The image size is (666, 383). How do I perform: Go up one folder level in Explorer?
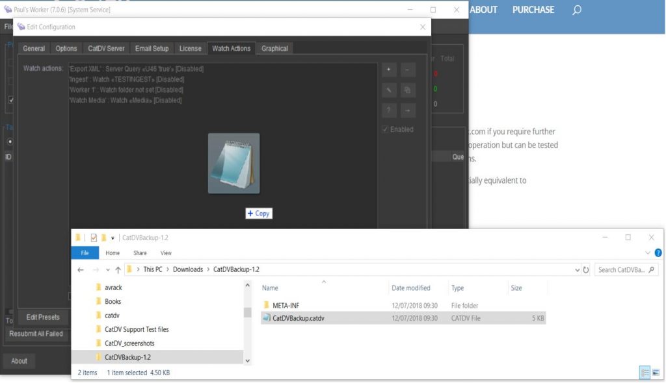pyautogui.click(x=118, y=270)
